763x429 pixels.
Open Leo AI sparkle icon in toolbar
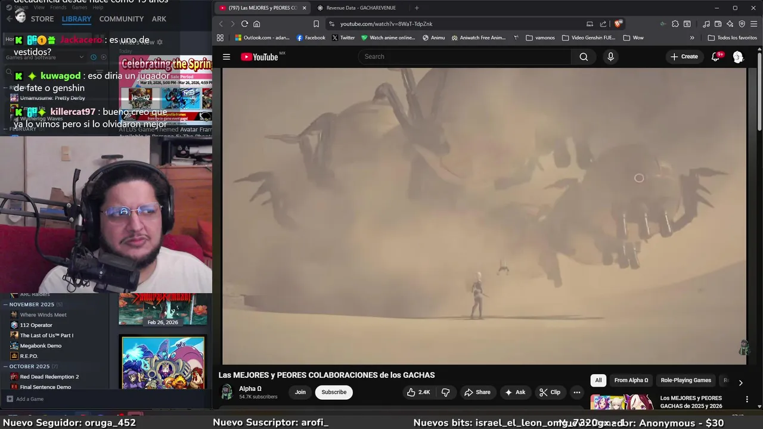(x=730, y=24)
